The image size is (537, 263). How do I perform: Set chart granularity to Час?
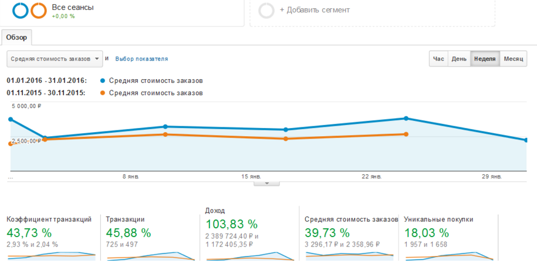point(438,59)
